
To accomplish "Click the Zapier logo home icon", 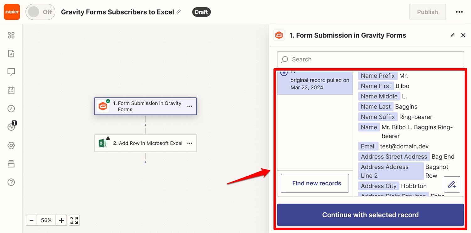I will click(x=12, y=12).
